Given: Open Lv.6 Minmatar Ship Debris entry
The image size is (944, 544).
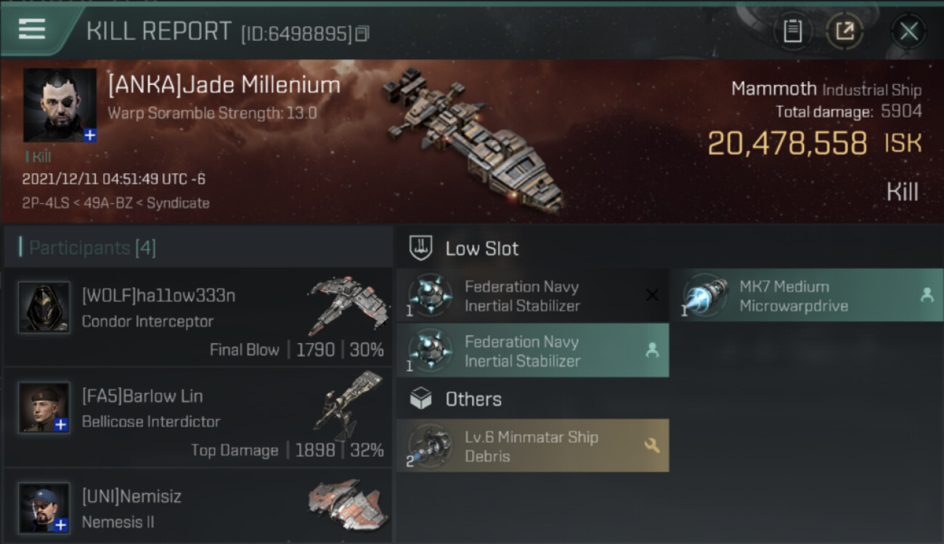Looking at the screenshot, I should pyautogui.click(x=533, y=446).
